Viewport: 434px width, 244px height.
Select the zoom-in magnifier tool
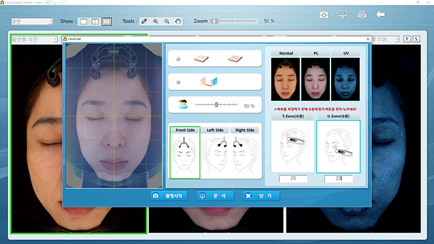click(156, 21)
